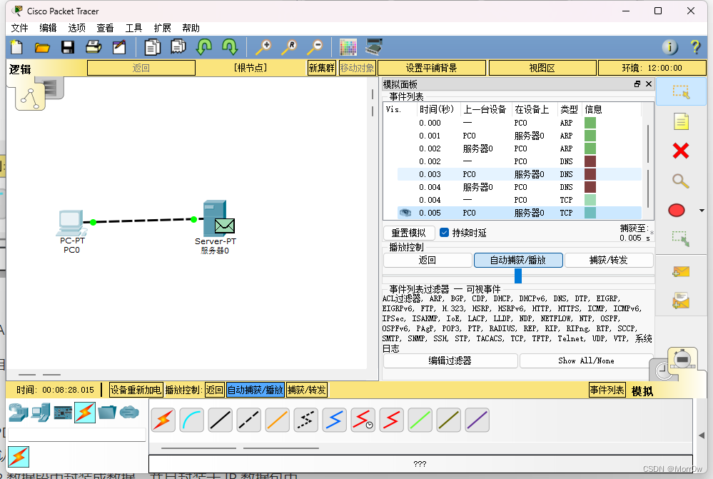Expand the collapsed right side arrow
Screen dimensions: 713x479
click(x=702, y=435)
